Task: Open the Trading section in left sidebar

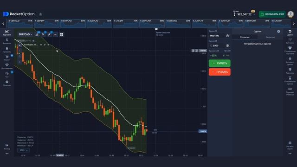Action: [7, 32]
